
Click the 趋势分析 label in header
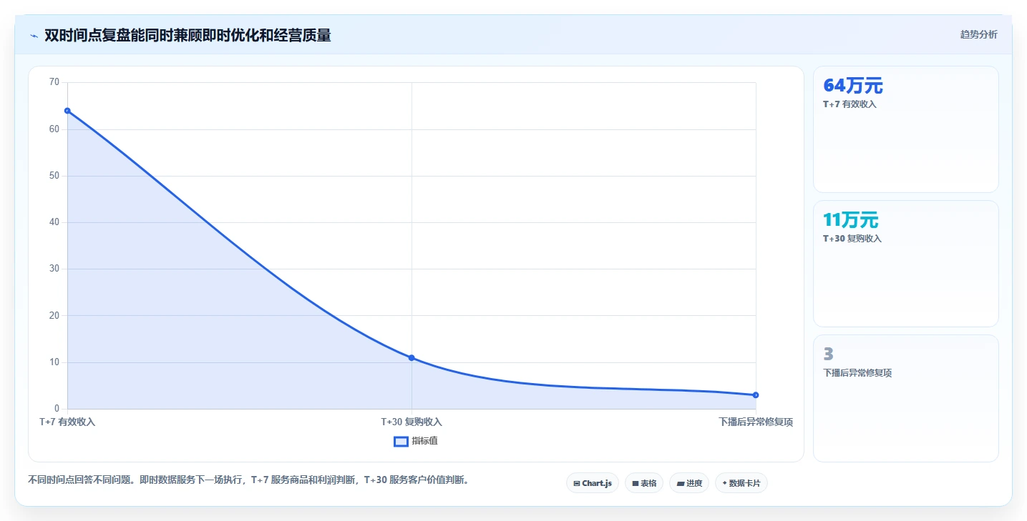(x=978, y=34)
